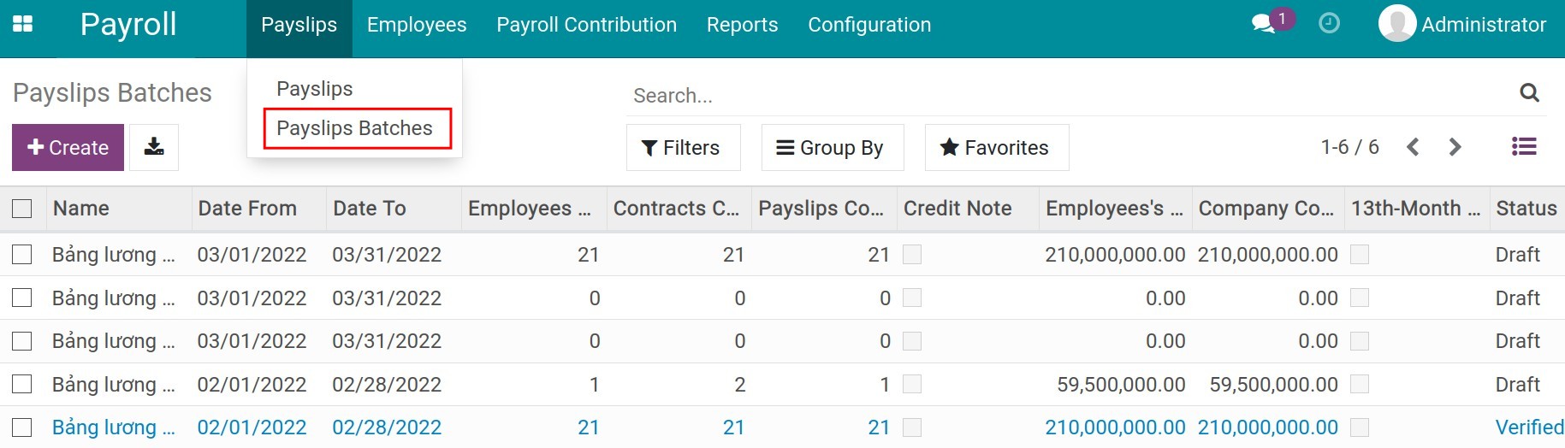Image resolution: width=1565 pixels, height=448 pixels.
Task: Open the conversations message icon
Action: (1263, 24)
